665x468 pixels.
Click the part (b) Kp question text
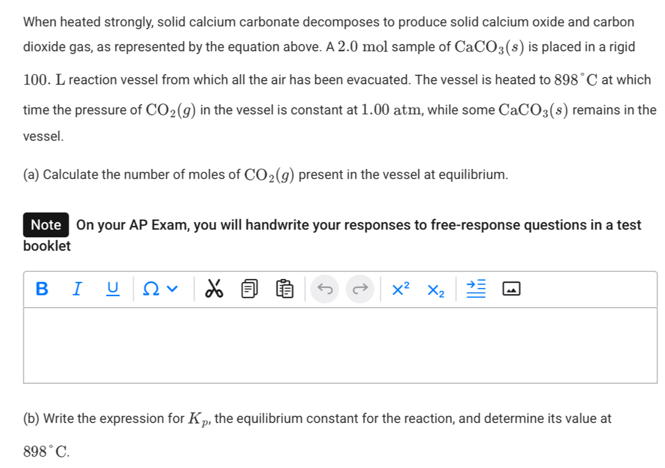(317, 419)
